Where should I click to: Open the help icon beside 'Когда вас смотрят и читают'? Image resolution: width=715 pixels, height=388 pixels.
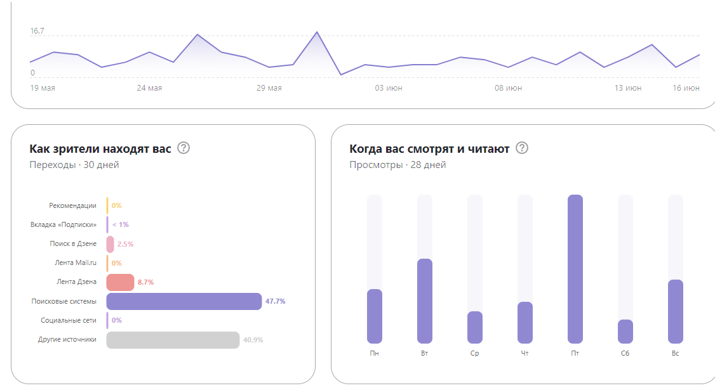(x=521, y=149)
